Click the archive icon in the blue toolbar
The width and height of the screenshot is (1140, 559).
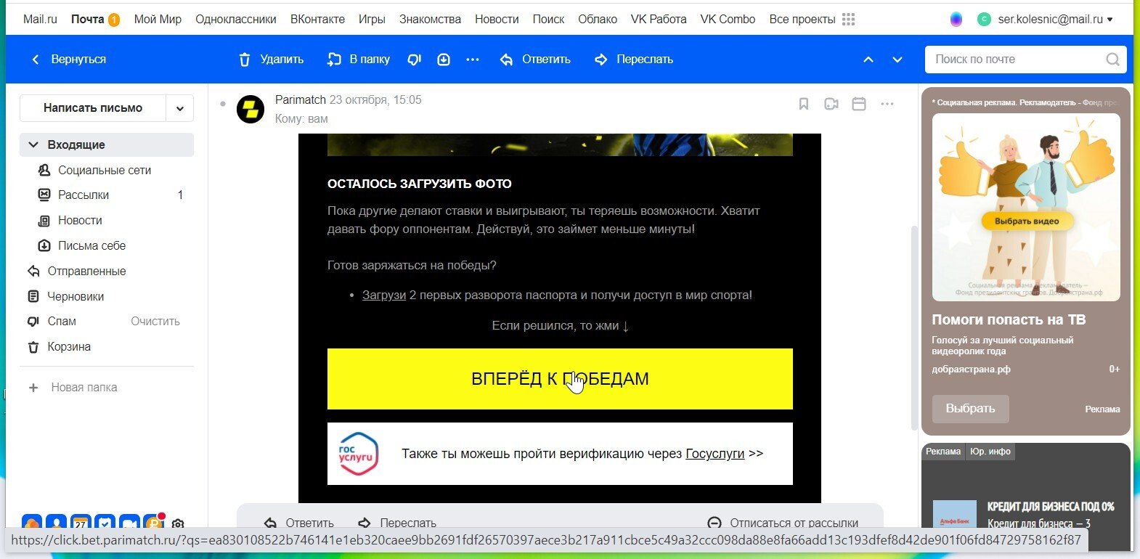(444, 60)
